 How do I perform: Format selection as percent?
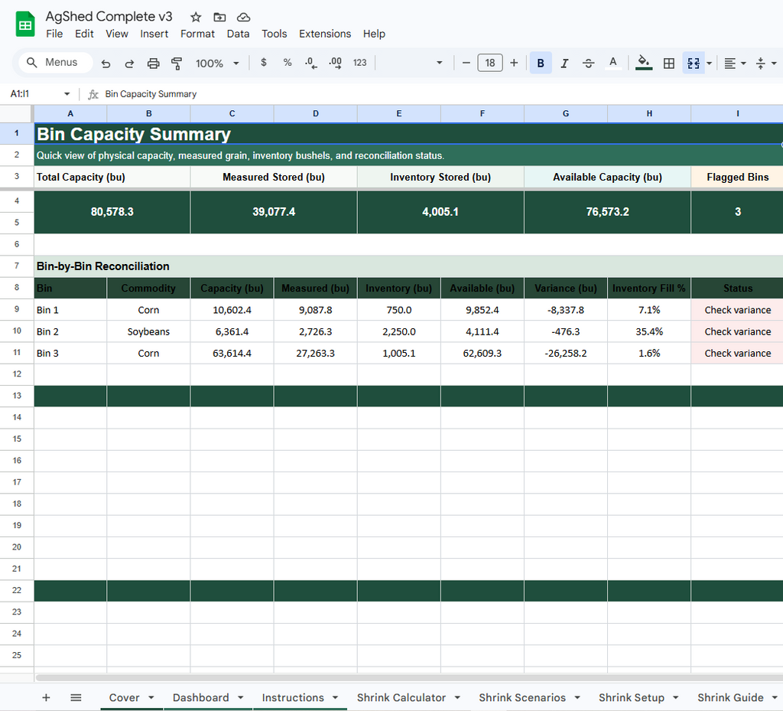pyautogui.click(x=288, y=63)
